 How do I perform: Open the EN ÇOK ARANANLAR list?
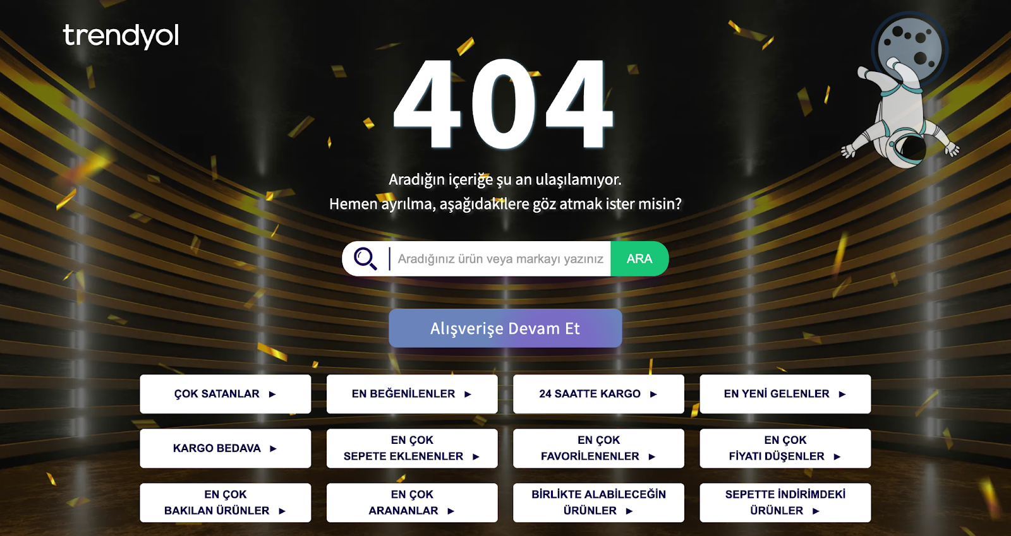[412, 503]
